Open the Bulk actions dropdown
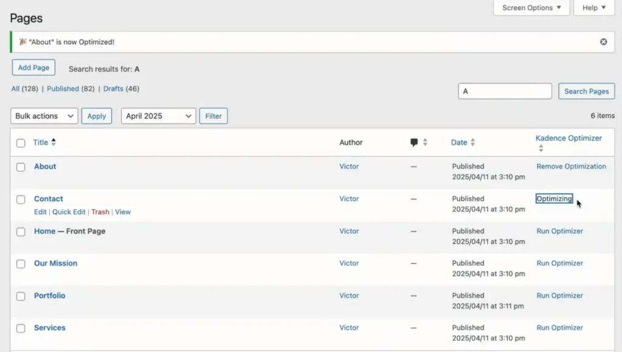This screenshot has height=352, width=622. [43, 115]
